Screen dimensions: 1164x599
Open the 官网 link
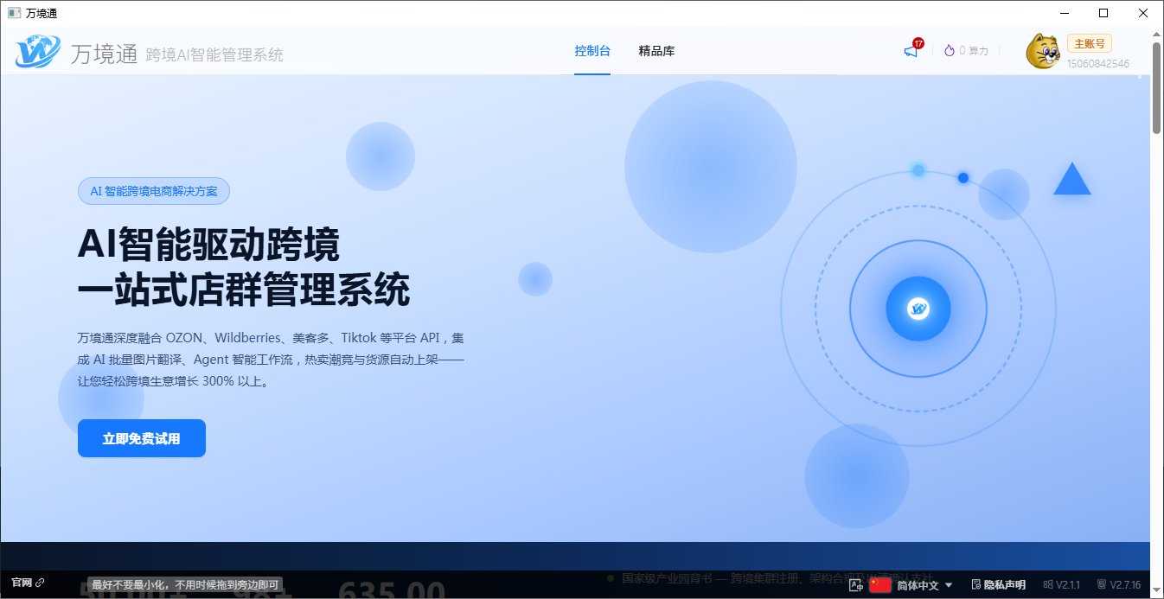pos(28,583)
